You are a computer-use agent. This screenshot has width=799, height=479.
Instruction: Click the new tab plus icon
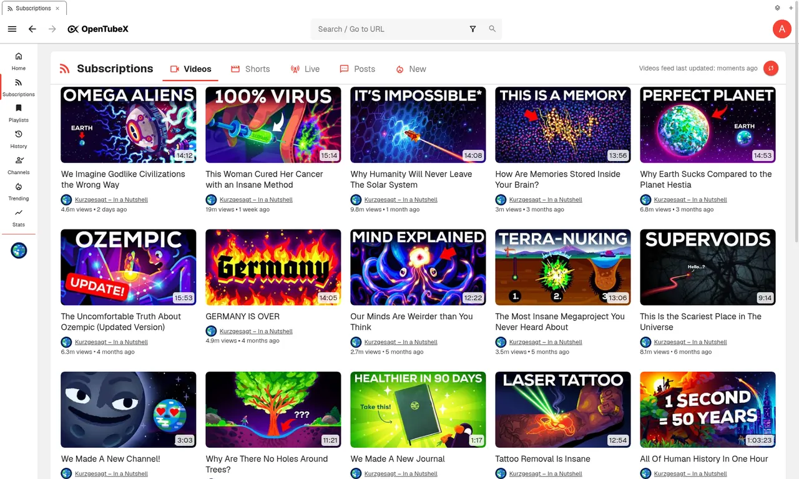click(790, 8)
